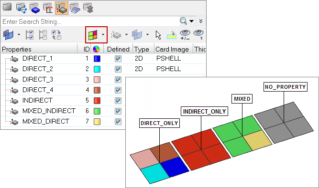Click the property icon beside INDIRECT
This screenshot has width=319, height=188.
[x=14, y=101]
